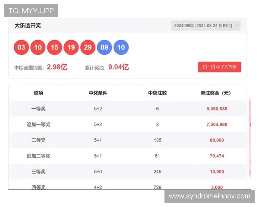Click the 5+0 condition cell
Screen dimensions: 259x207
(98, 172)
